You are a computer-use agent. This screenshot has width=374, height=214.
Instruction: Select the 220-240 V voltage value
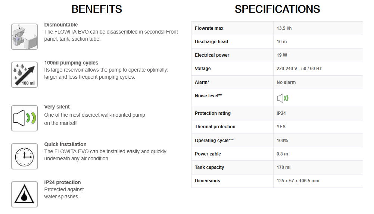[x=299, y=69]
